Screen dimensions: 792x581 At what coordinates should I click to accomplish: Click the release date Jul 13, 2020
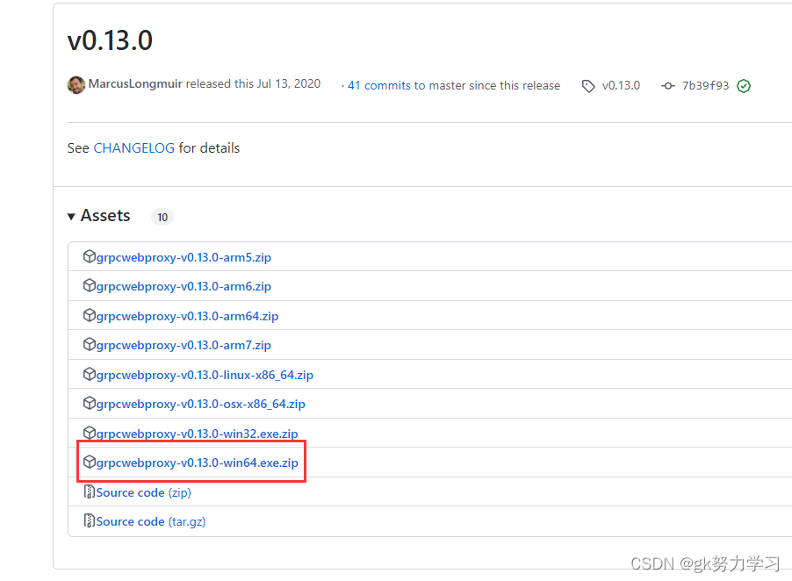click(289, 83)
